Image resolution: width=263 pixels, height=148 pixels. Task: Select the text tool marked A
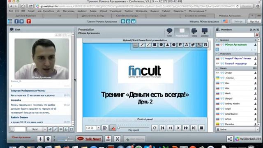pos(186,45)
